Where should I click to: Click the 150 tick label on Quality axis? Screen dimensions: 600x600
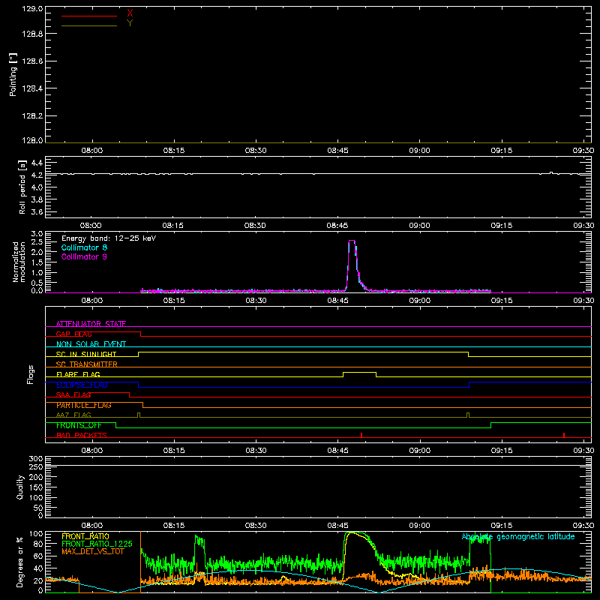36,487
